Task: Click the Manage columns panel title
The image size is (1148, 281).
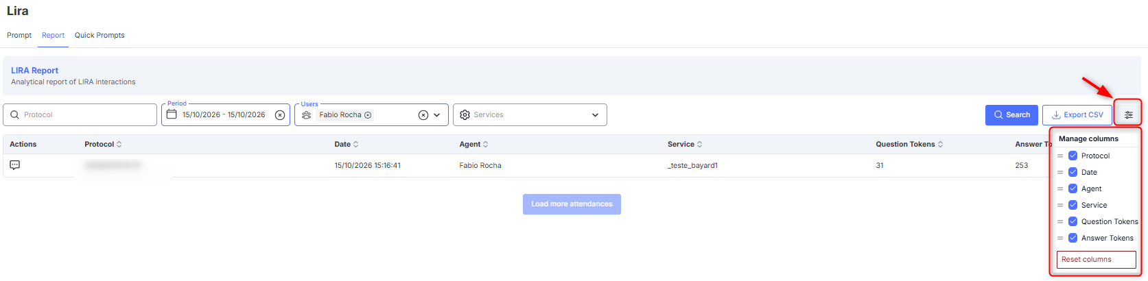Action: (x=1088, y=138)
